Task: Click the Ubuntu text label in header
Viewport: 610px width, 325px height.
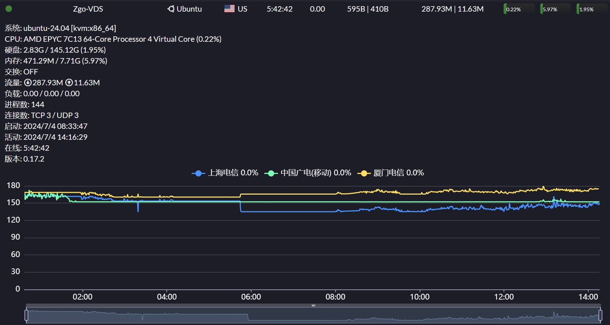Action: pos(189,9)
